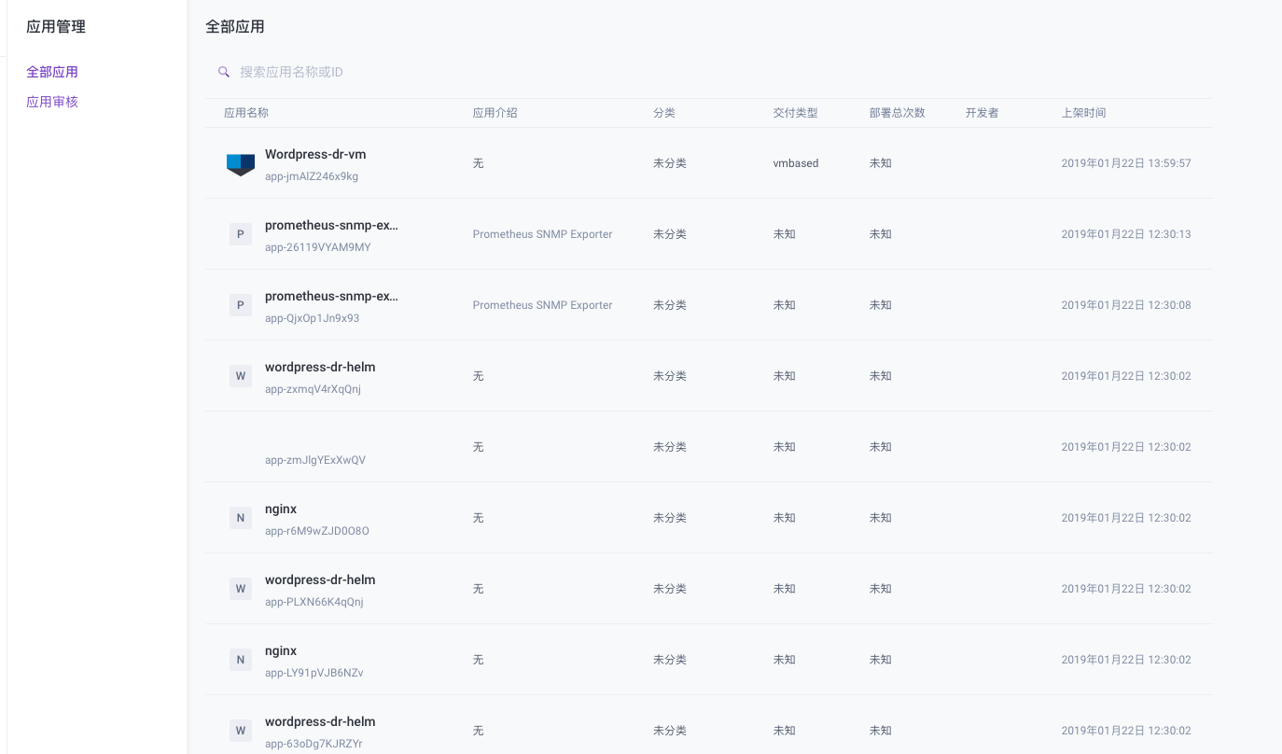This screenshot has height=754, width=1282.
Task: Click the N icon for app-r6M9wZJD0O8O
Action: pyautogui.click(x=241, y=518)
